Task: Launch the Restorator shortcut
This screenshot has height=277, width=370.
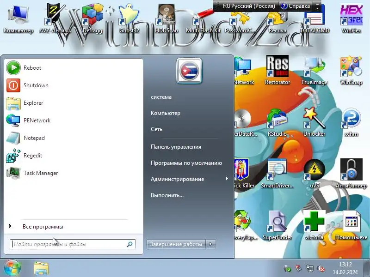Action: tap(277, 70)
